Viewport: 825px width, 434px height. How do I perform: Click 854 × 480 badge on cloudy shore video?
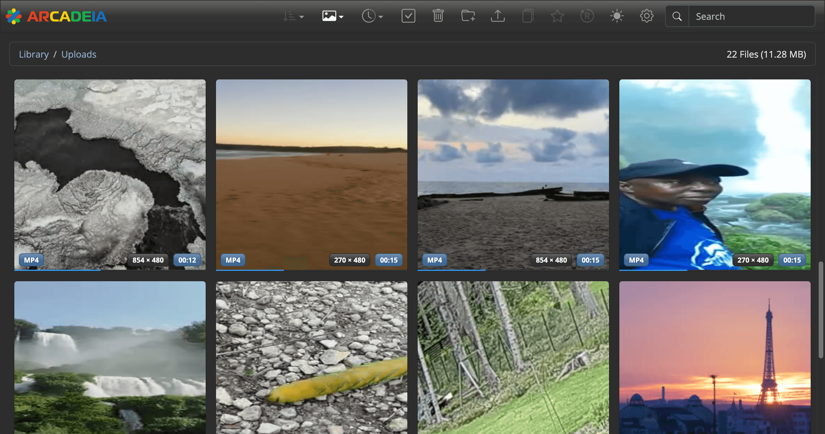(x=551, y=260)
